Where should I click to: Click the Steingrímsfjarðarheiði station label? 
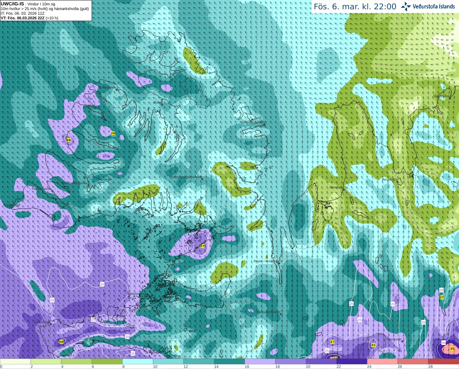(x=186, y=177)
